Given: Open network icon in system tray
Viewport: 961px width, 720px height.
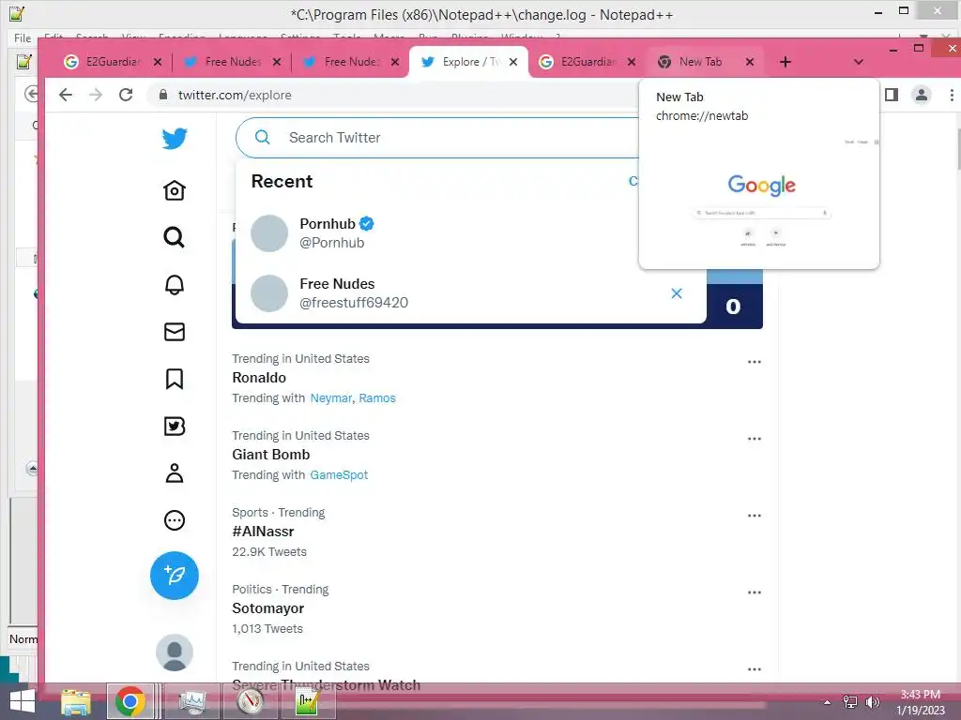Looking at the screenshot, I should pyautogui.click(x=850, y=702).
